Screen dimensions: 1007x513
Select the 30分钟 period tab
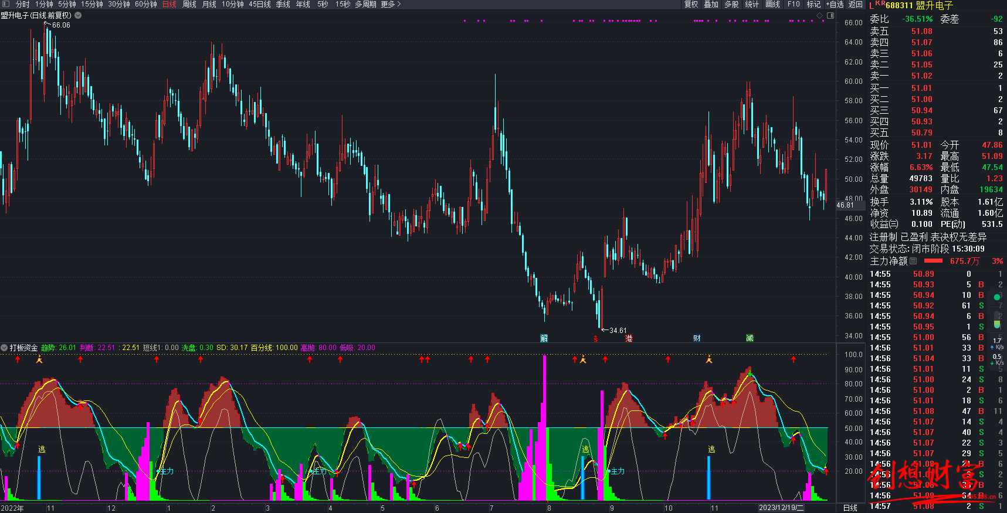point(119,4)
